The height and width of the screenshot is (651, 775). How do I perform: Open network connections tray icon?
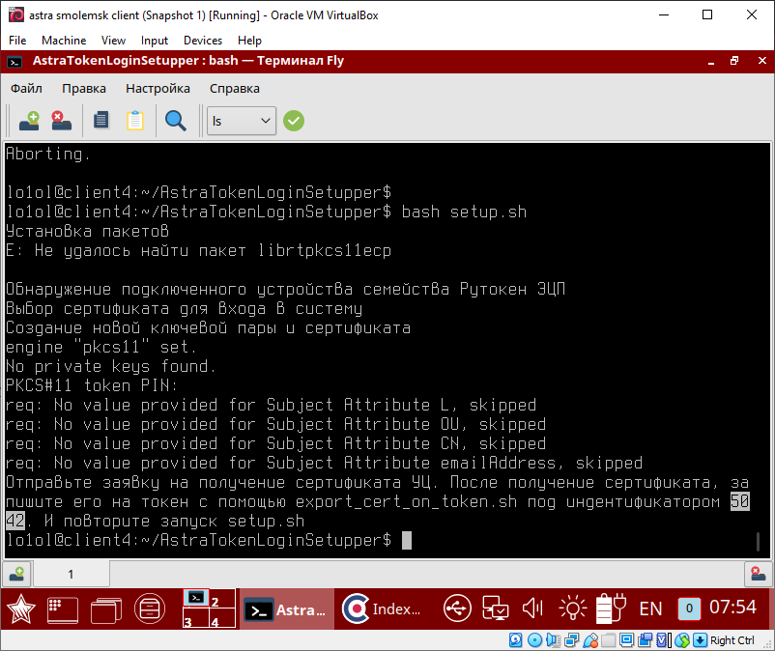click(496, 609)
